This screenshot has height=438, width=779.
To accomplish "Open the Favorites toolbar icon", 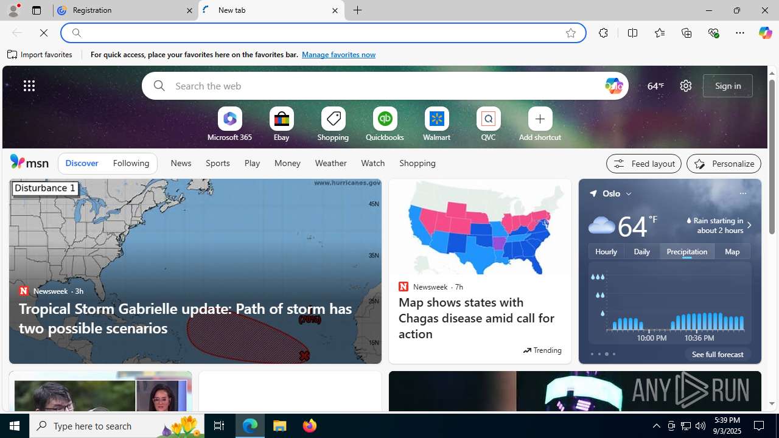I will [x=660, y=33].
